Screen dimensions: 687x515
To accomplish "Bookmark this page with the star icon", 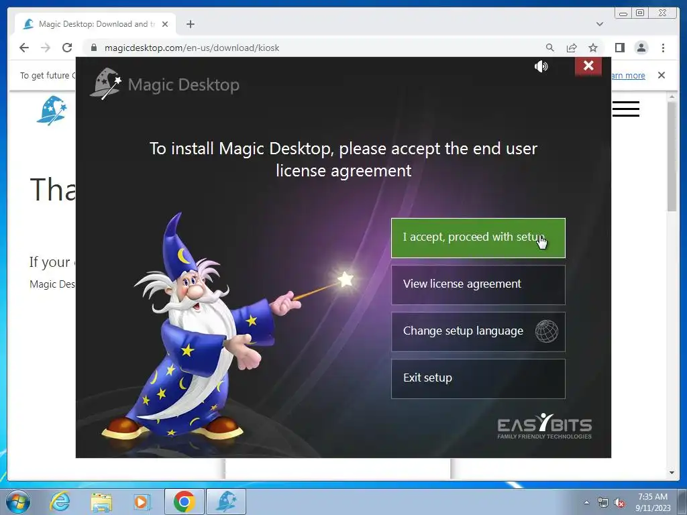I will coord(593,48).
